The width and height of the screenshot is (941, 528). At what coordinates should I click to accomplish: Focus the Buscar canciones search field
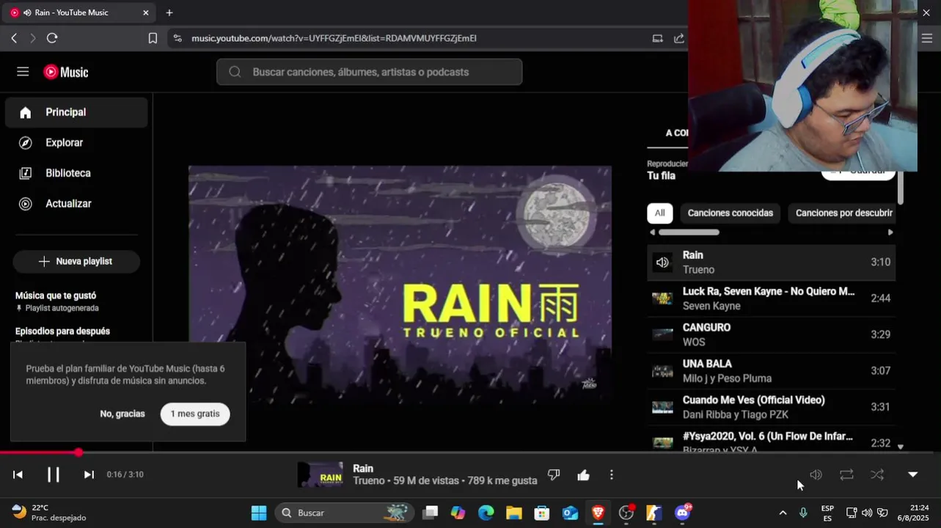(370, 72)
